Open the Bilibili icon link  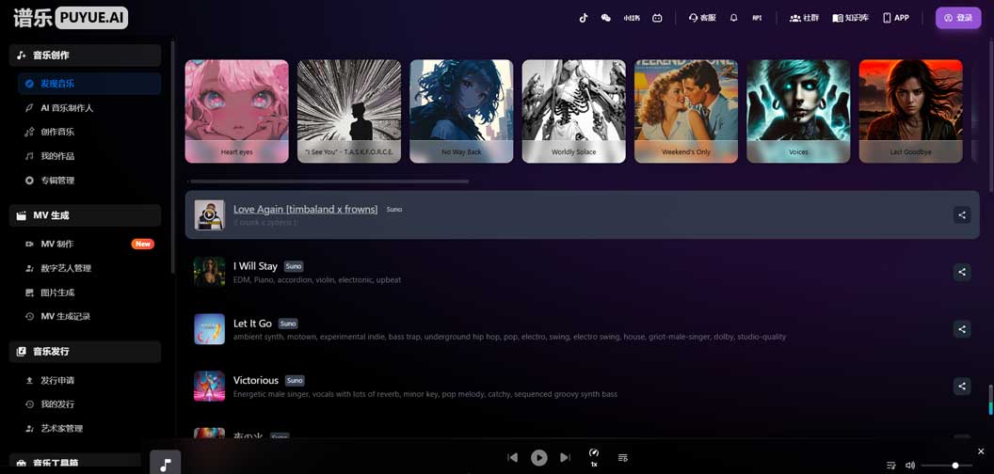pyautogui.click(x=657, y=18)
